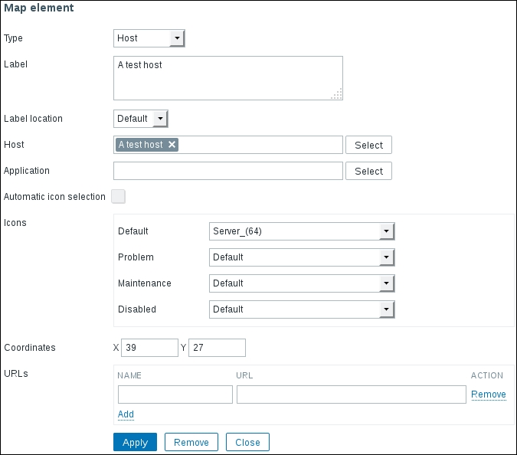Expand the Disabled icon dropdown
This screenshot has height=455, width=517.
[x=301, y=309]
